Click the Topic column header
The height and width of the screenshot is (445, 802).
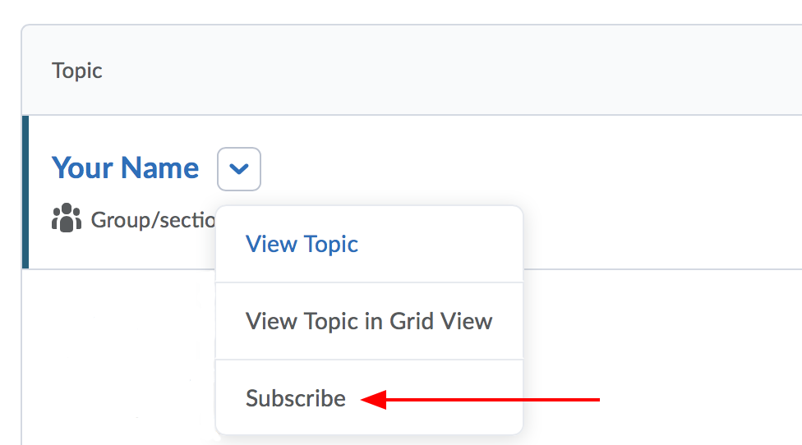click(77, 71)
